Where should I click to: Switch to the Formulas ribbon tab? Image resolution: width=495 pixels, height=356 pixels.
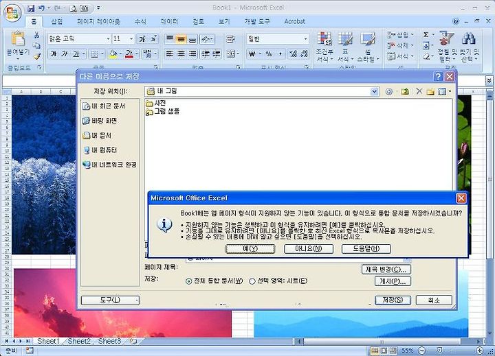pos(140,21)
